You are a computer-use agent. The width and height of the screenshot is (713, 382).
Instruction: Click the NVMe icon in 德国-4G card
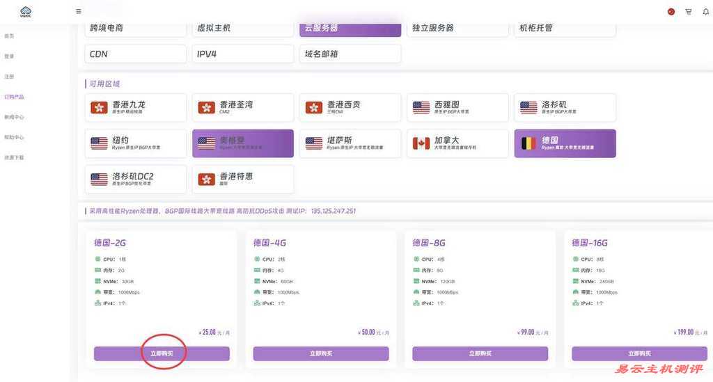pyautogui.click(x=257, y=281)
